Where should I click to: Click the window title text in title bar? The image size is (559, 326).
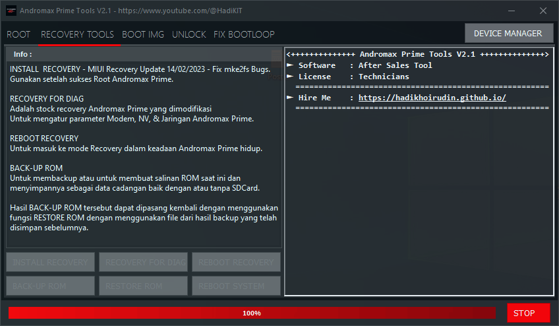tap(131, 11)
